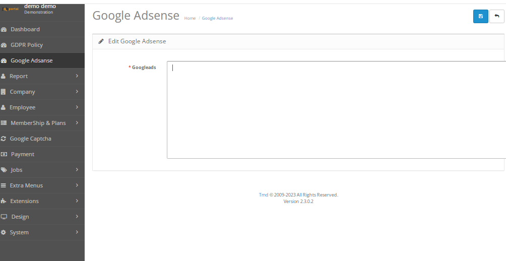This screenshot has height=261, width=506.
Task: Expand the Jobs menu chevron
Action: 77,170
